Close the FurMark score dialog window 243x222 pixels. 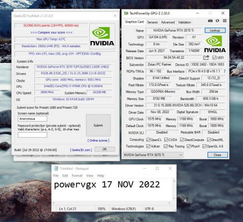coord(115,16)
